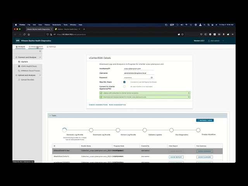Image resolution: width=248 pixels, height=186 pixels.
Task: Click the Validate Logdata step circle
Action: pyautogui.click(x=145, y=130)
